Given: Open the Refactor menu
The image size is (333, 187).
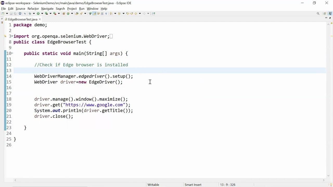Looking at the screenshot, I should pyautogui.click(x=33, y=9).
